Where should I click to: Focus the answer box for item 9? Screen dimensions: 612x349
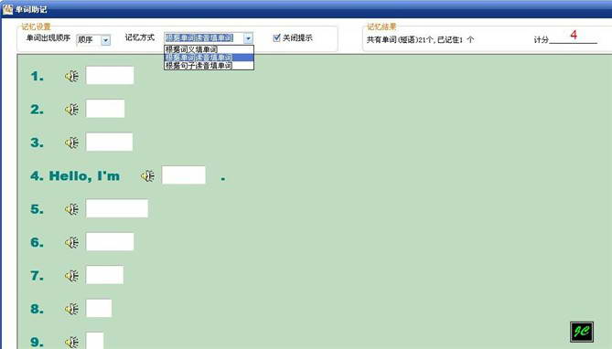(95, 341)
